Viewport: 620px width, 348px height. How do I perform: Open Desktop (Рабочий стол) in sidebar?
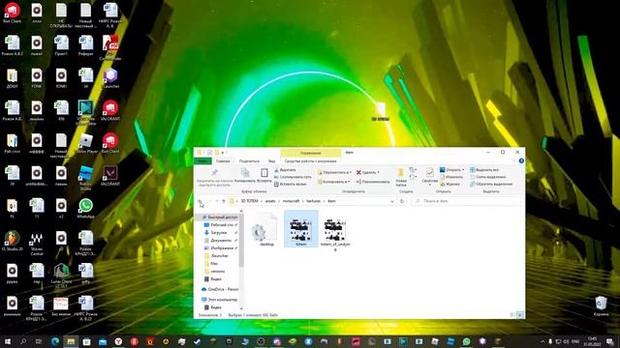(x=220, y=225)
